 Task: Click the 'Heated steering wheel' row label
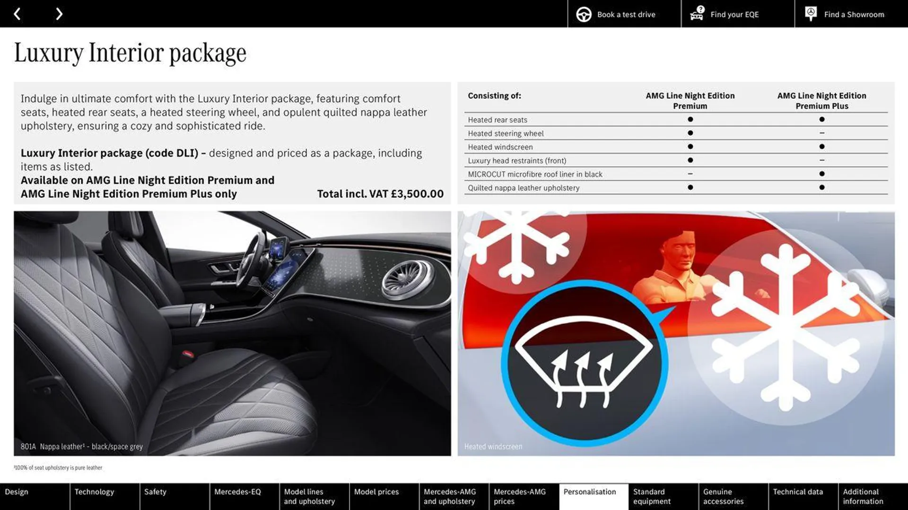pyautogui.click(x=506, y=134)
